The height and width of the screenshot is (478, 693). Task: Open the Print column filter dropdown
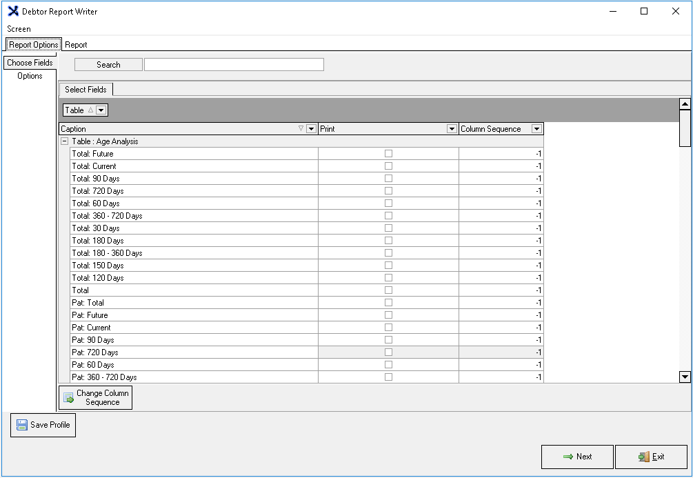pyautogui.click(x=452, y=129)
